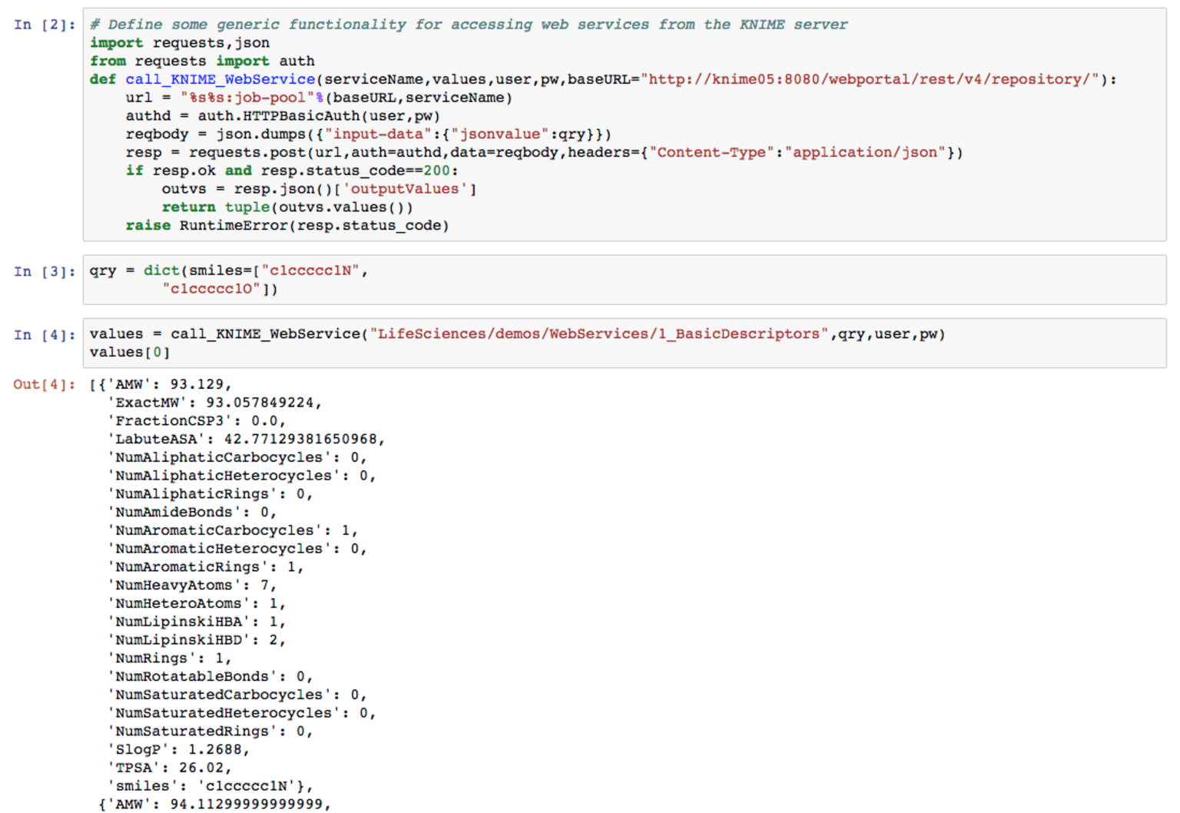The image size is (1180, 813).
Task: Click the json.dumps reqbody line
Action: tap(369, 134)
